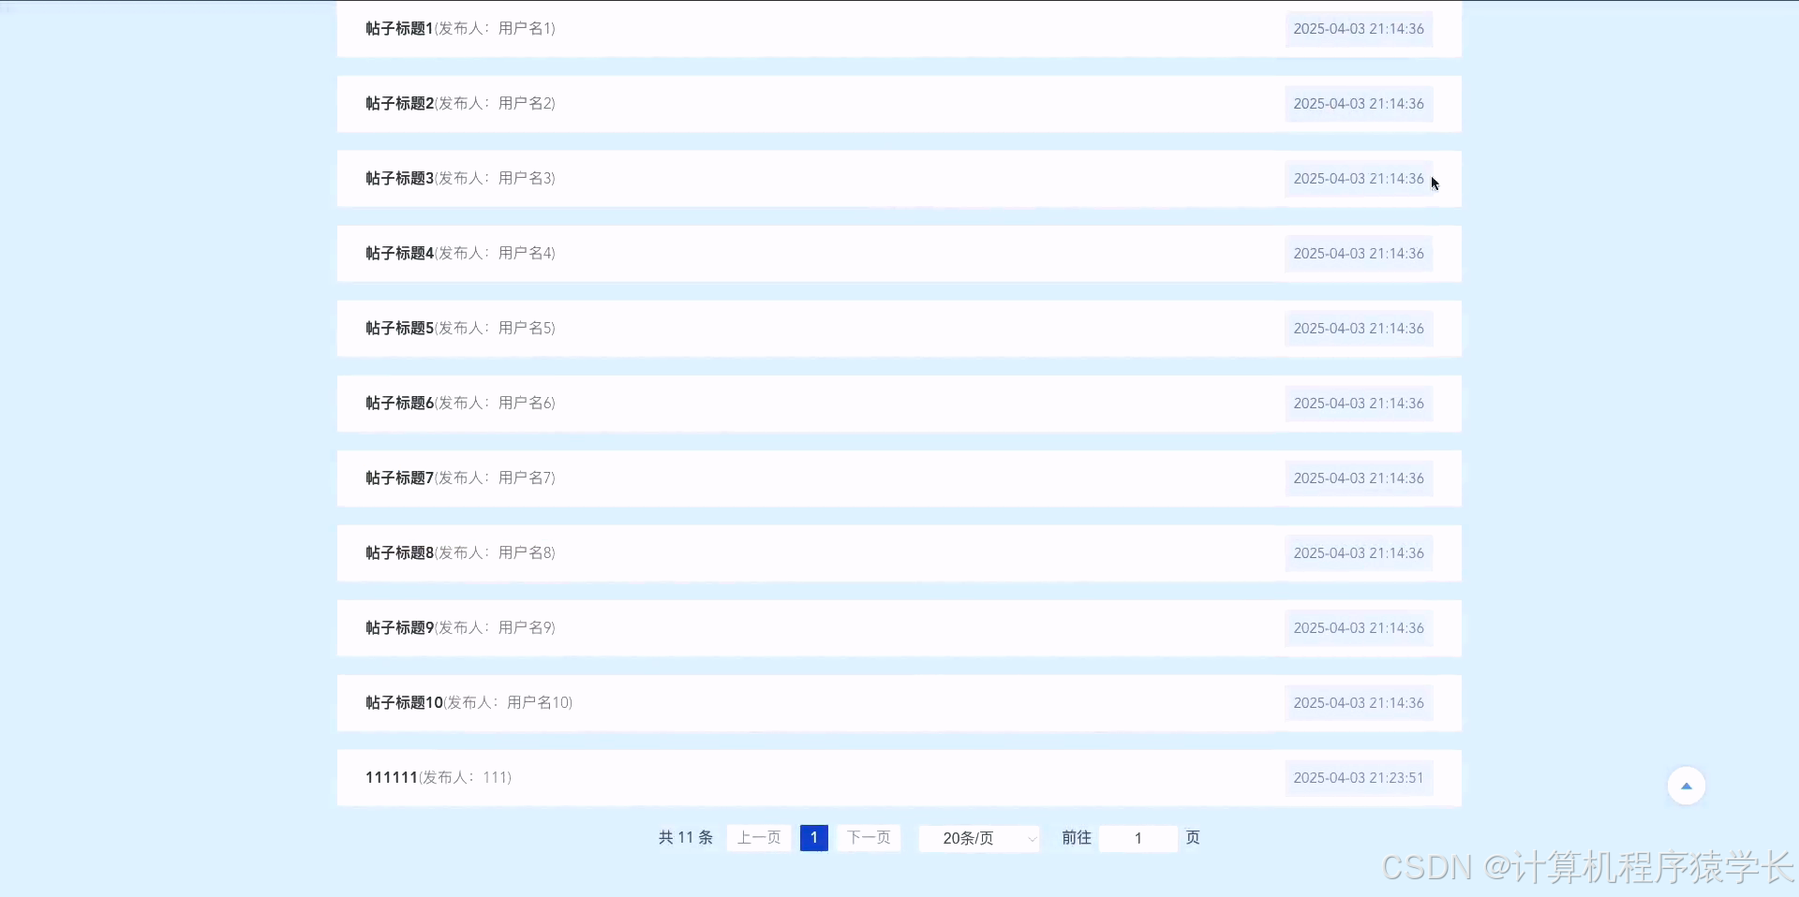
Task: Click timestamp 2025-04-03 21:23:51
Action: (x=1359, y=778)
